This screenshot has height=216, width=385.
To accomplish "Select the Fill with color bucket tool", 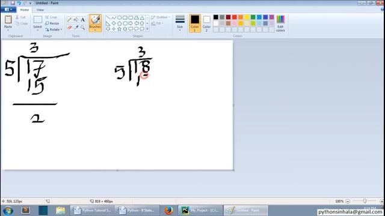I will 76,20.
